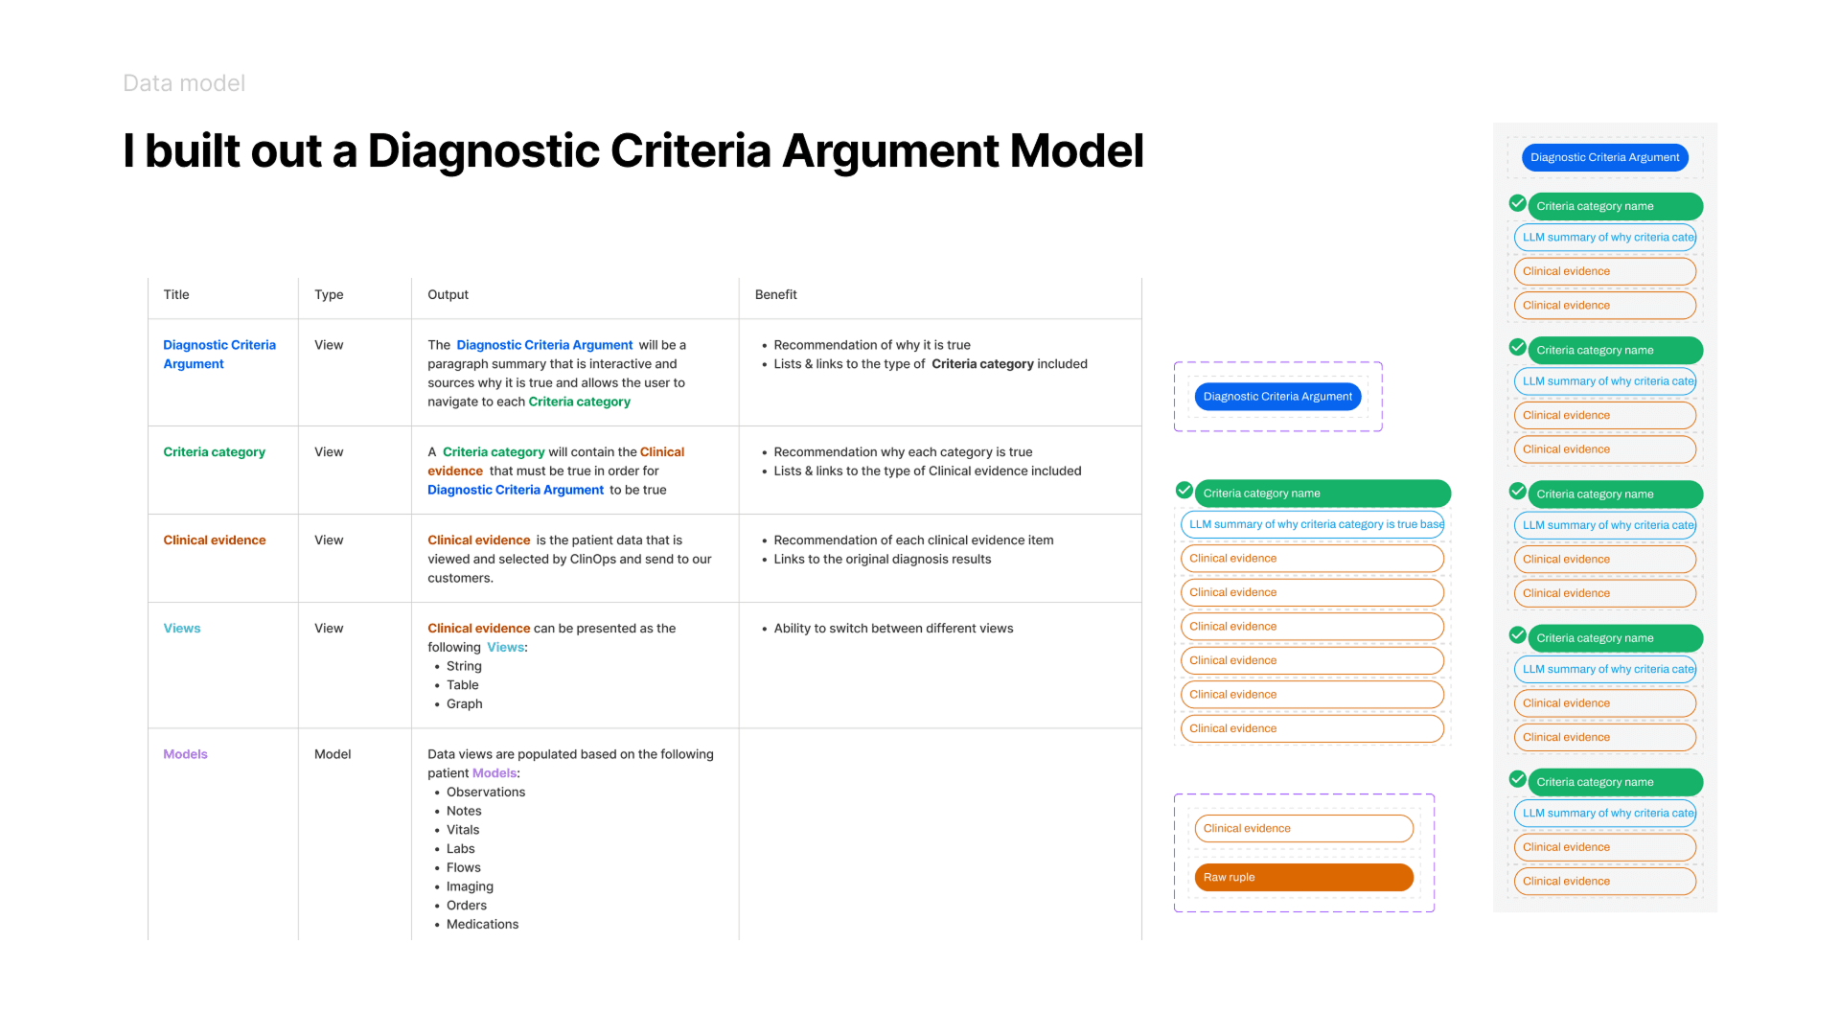Click Clinical evidence pill inside bottom dashed box
Image resolution: width=1840 pixels, height=1035 pixels.
(x=1302, y=828)
